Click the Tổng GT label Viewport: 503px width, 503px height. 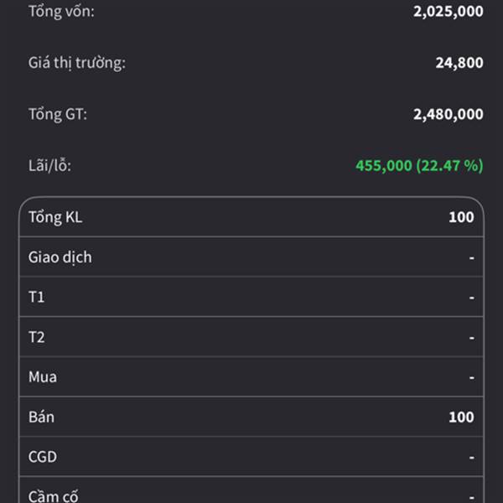coord(58,114)
